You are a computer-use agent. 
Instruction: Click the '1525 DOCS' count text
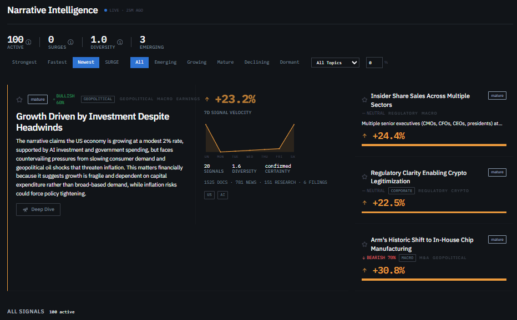216,182
